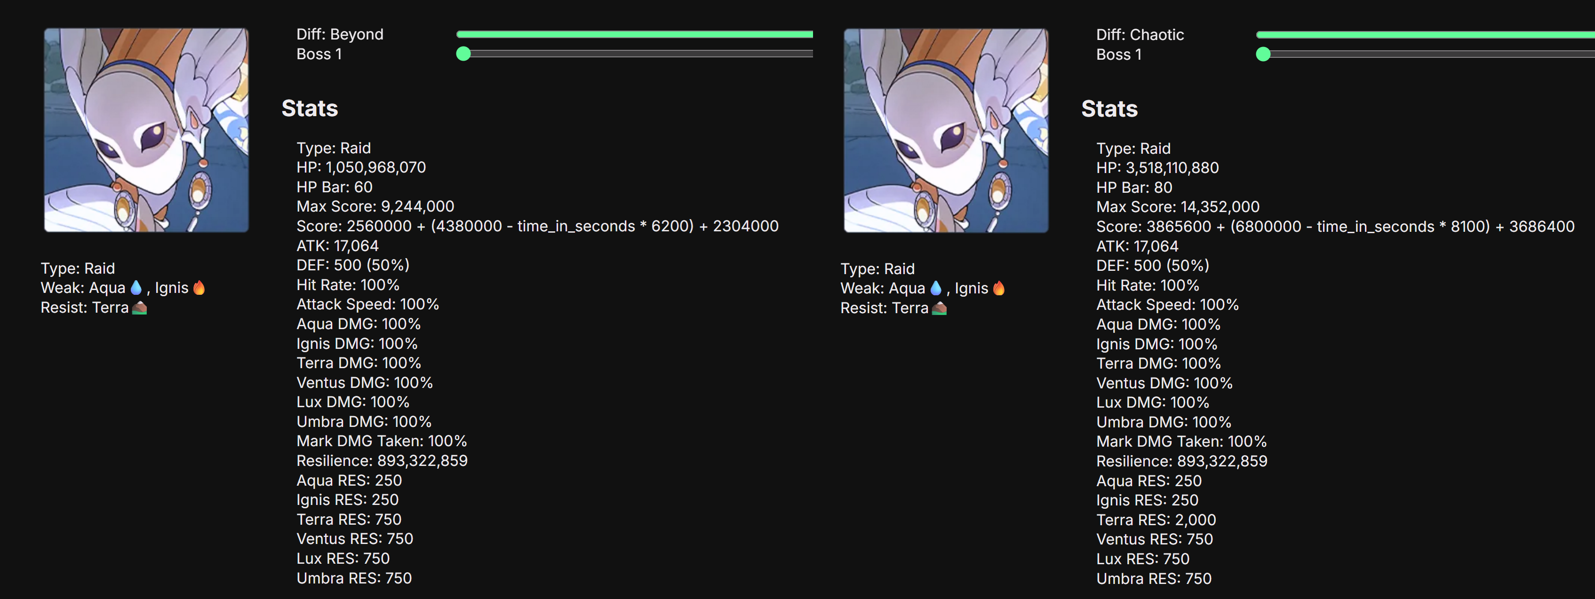The width and height of the screenshot is (1595, 599).
Task: Click "Mark DMG Taken: 100%" in the Chaotic stats
Action: (x=1181, y=441)
